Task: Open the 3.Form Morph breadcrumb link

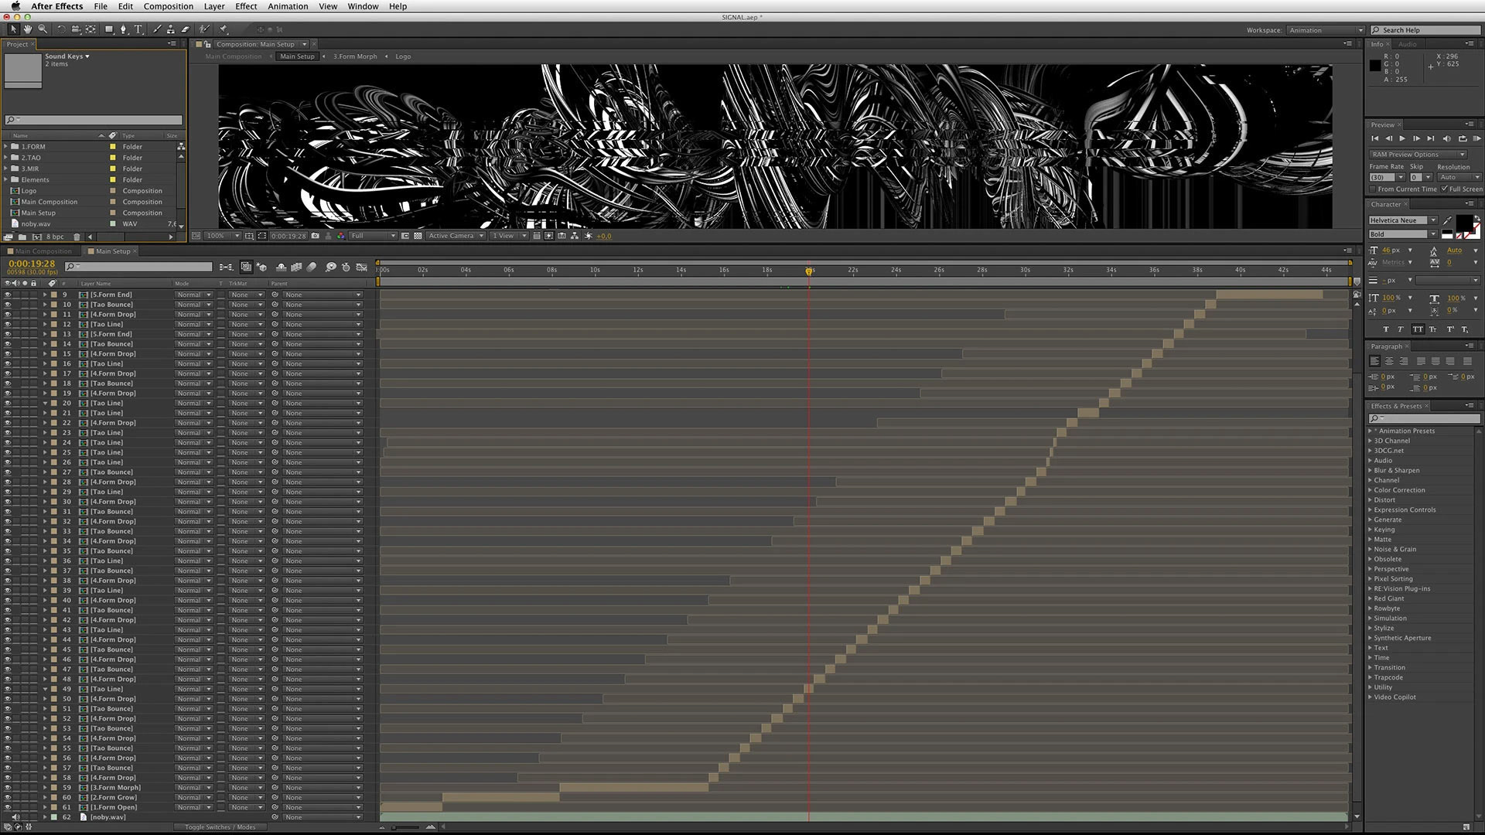Action: pyautogui.click(x=355, y=56)
